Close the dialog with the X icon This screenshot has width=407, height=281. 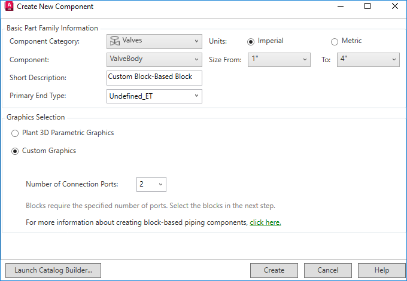click(x=394, y=7)
